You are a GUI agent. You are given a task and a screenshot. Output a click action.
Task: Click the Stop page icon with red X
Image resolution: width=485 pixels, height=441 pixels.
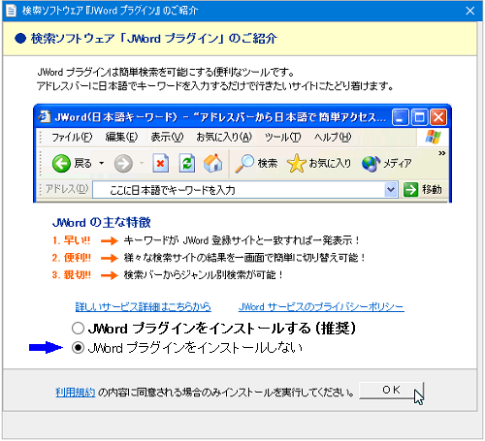tap(161, 163)
